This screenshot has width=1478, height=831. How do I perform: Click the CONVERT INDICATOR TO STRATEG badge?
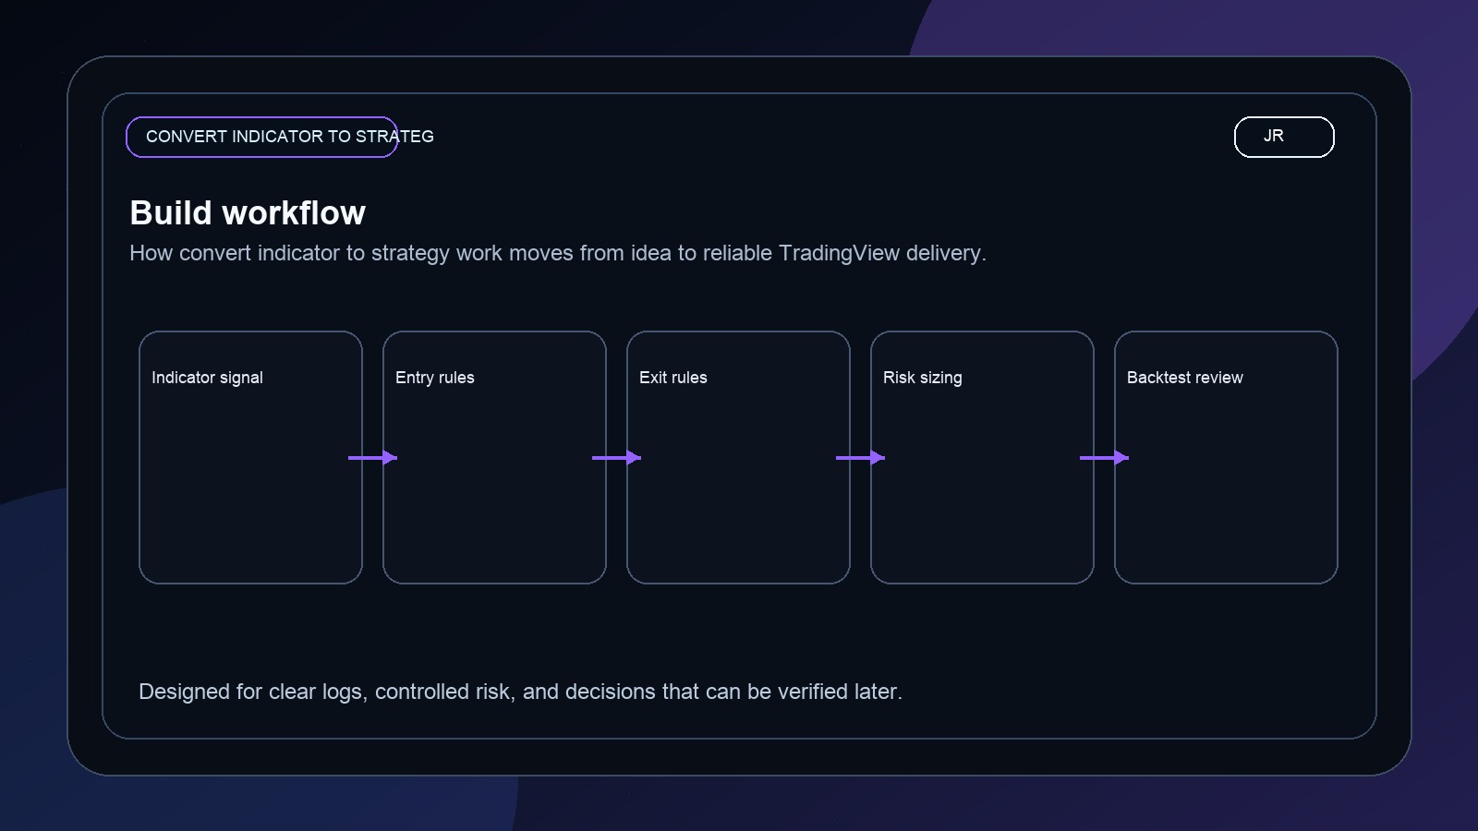tap(261, 136)
